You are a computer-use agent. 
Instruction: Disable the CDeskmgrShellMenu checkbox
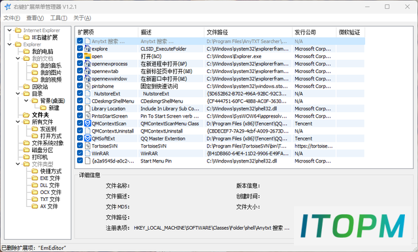pyautogui.click(x=80, y=101)
